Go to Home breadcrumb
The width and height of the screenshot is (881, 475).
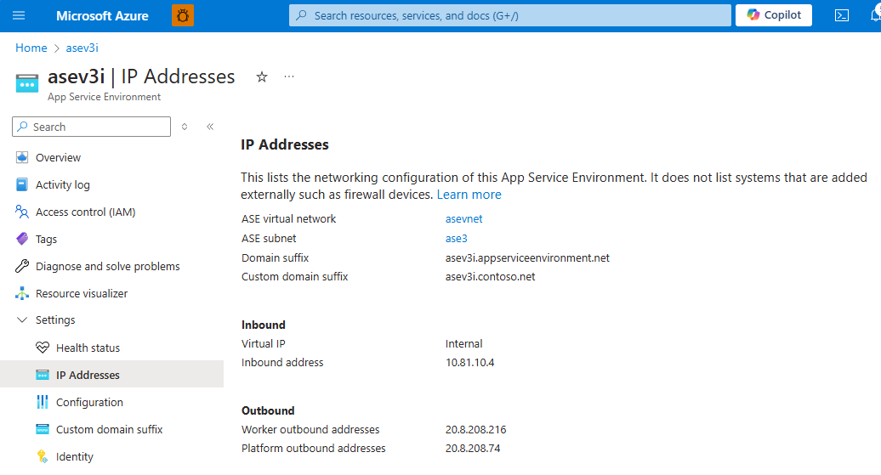point(31,48)
